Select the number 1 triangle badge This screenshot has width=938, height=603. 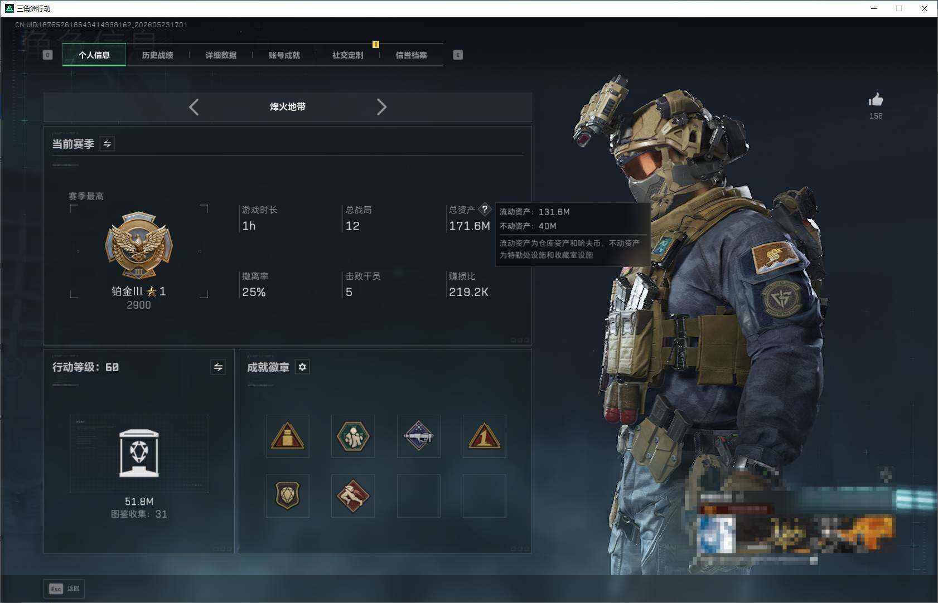(484, 436)
